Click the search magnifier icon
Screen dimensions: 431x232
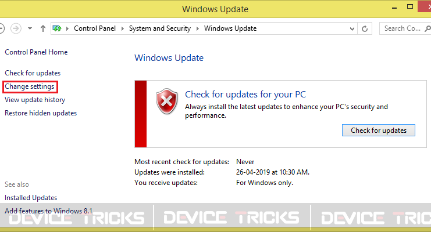pos(428,28)
